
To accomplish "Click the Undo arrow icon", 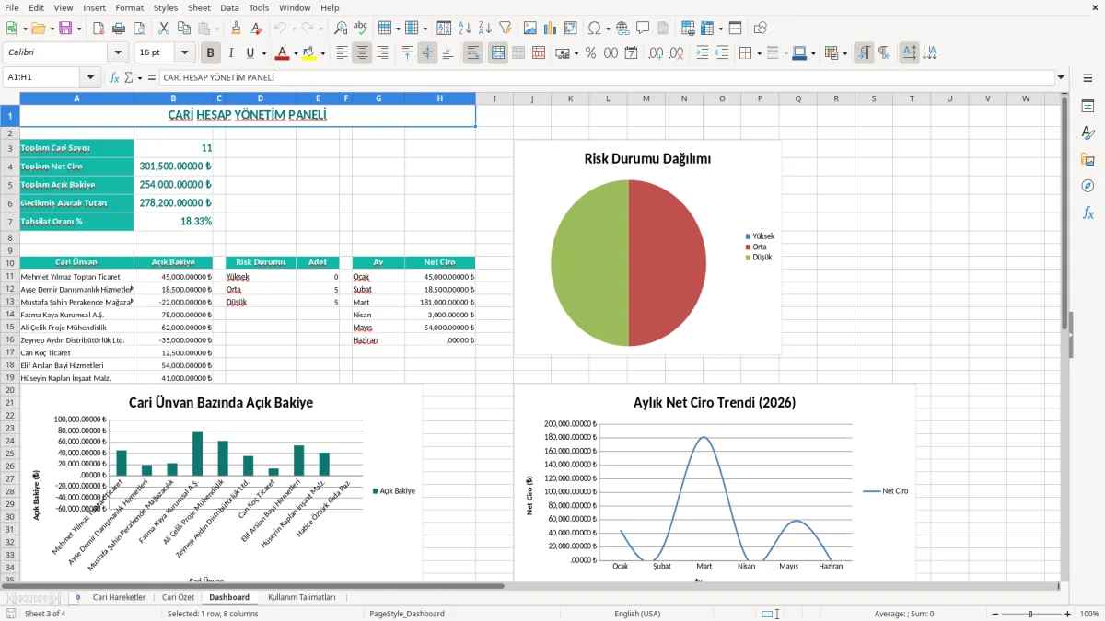I will tap(279, 29).
